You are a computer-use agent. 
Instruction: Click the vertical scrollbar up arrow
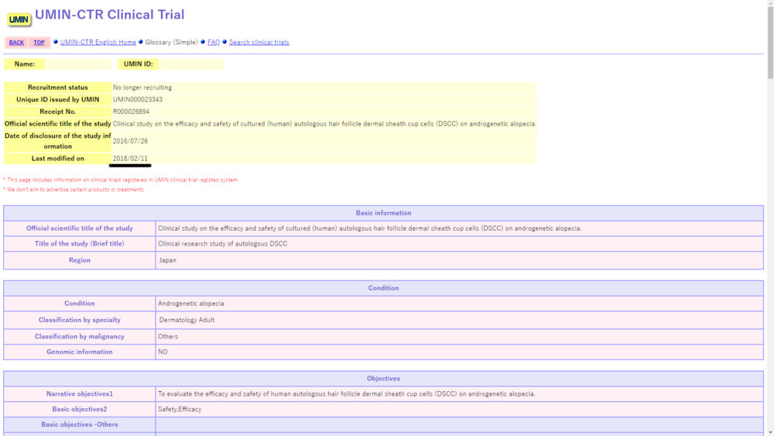pos(769,4)
